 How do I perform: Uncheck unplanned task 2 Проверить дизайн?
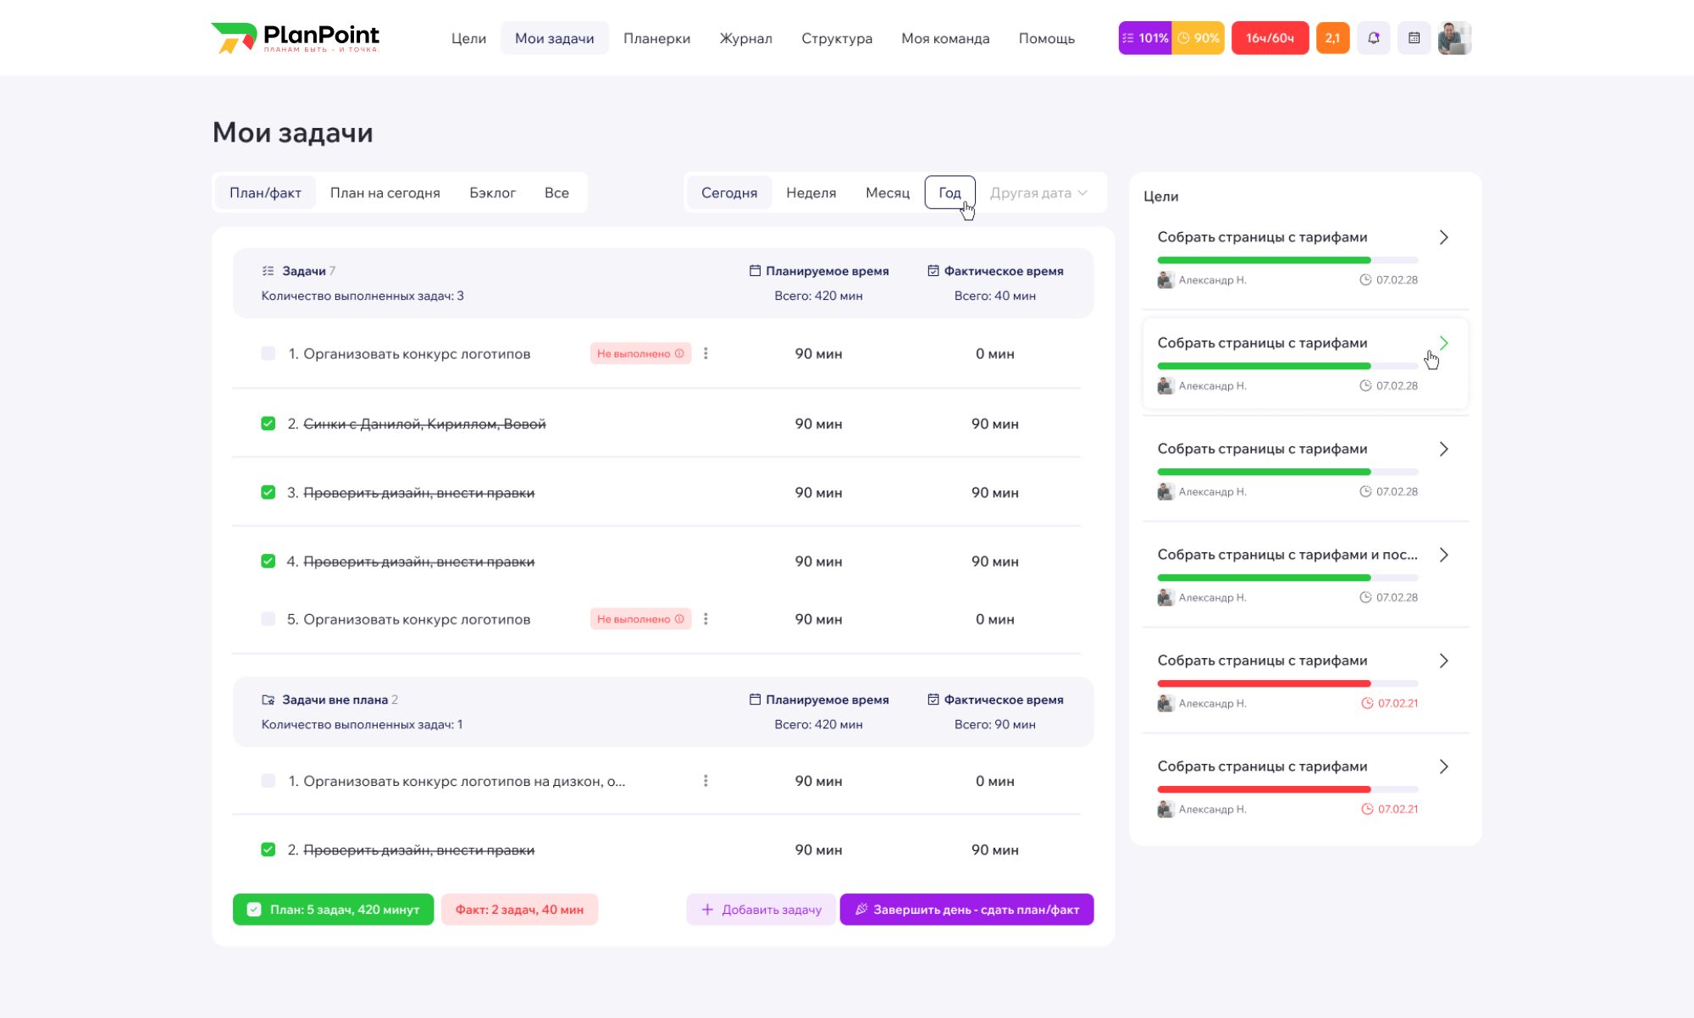pos(268,849)
